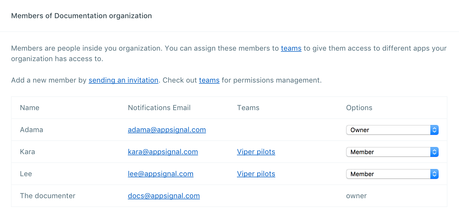The height and width of the screenshot is (218, 459).
Task: Expand Kara's Member role dropdown
Action: coord(392,152)
